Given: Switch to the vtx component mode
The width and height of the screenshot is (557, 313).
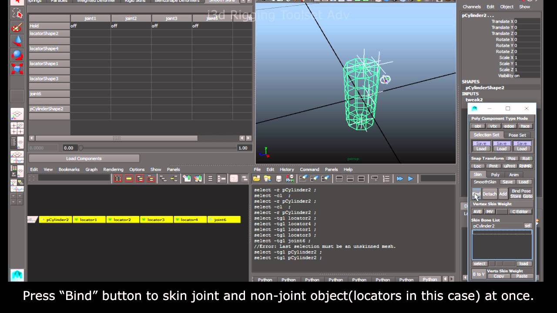Looking at the screenshot, I should tap(493, 126).
